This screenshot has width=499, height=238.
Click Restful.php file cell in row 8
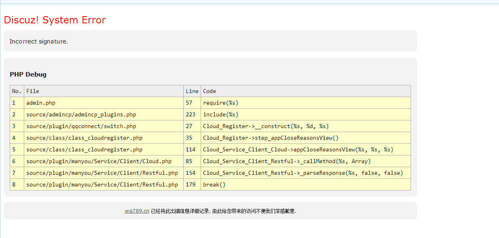(x=104, y=184)
